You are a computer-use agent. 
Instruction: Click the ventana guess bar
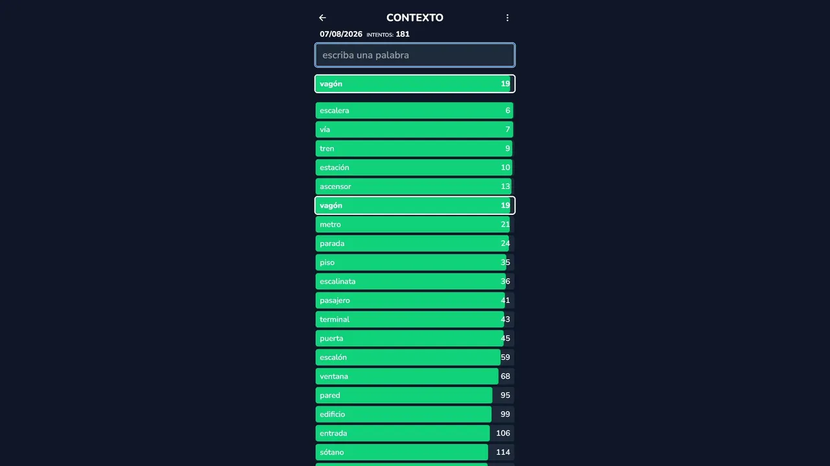click(415, 376)
